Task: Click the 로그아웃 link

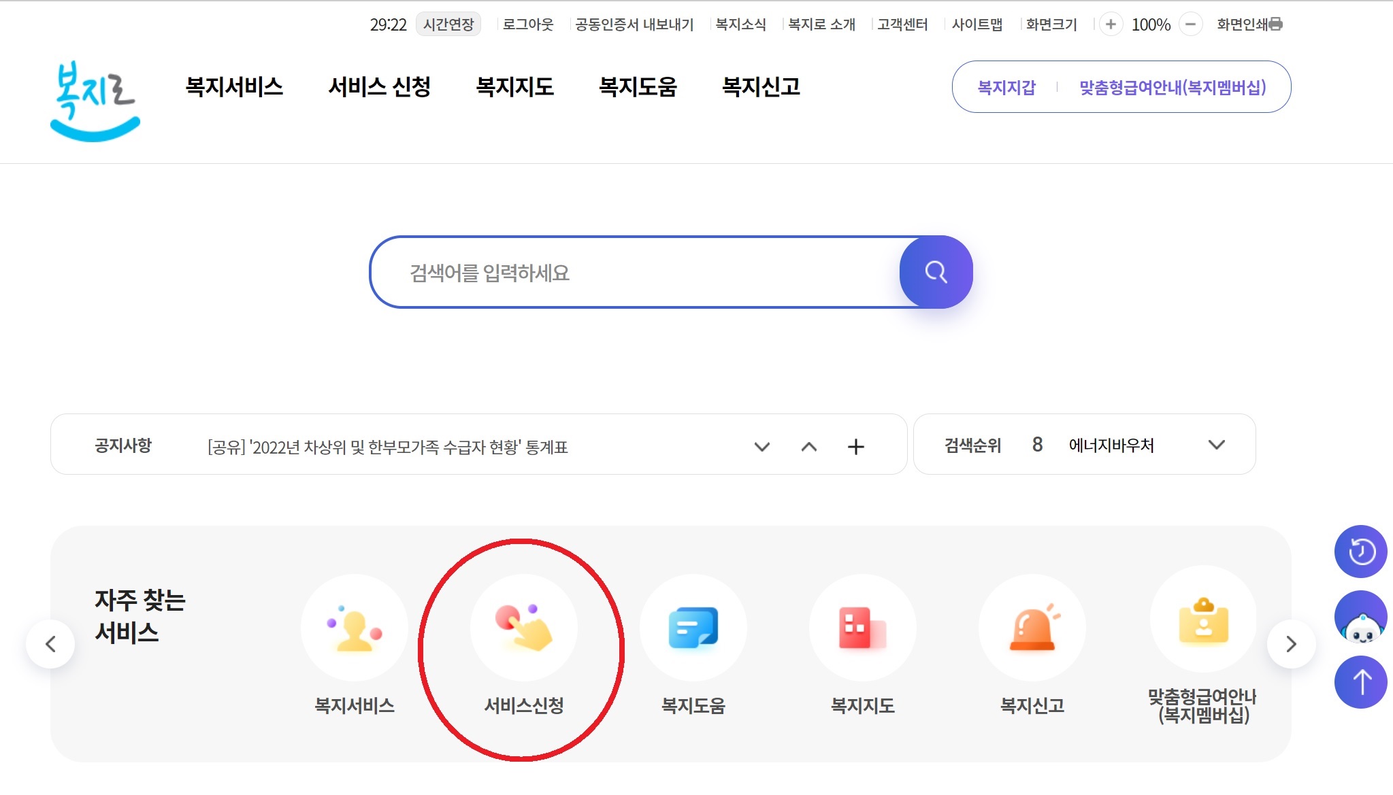Action: [x=528, y=24]
